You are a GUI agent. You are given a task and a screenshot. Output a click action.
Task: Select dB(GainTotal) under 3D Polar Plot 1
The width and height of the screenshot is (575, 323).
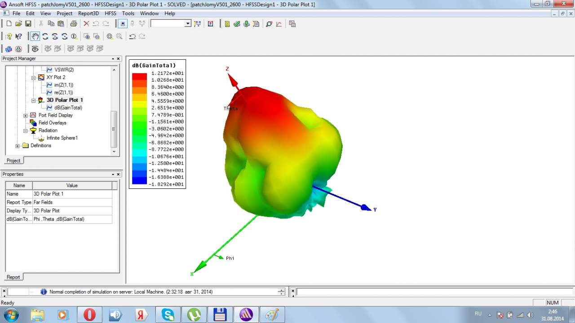pyautogui.click(x=68, y=108)
